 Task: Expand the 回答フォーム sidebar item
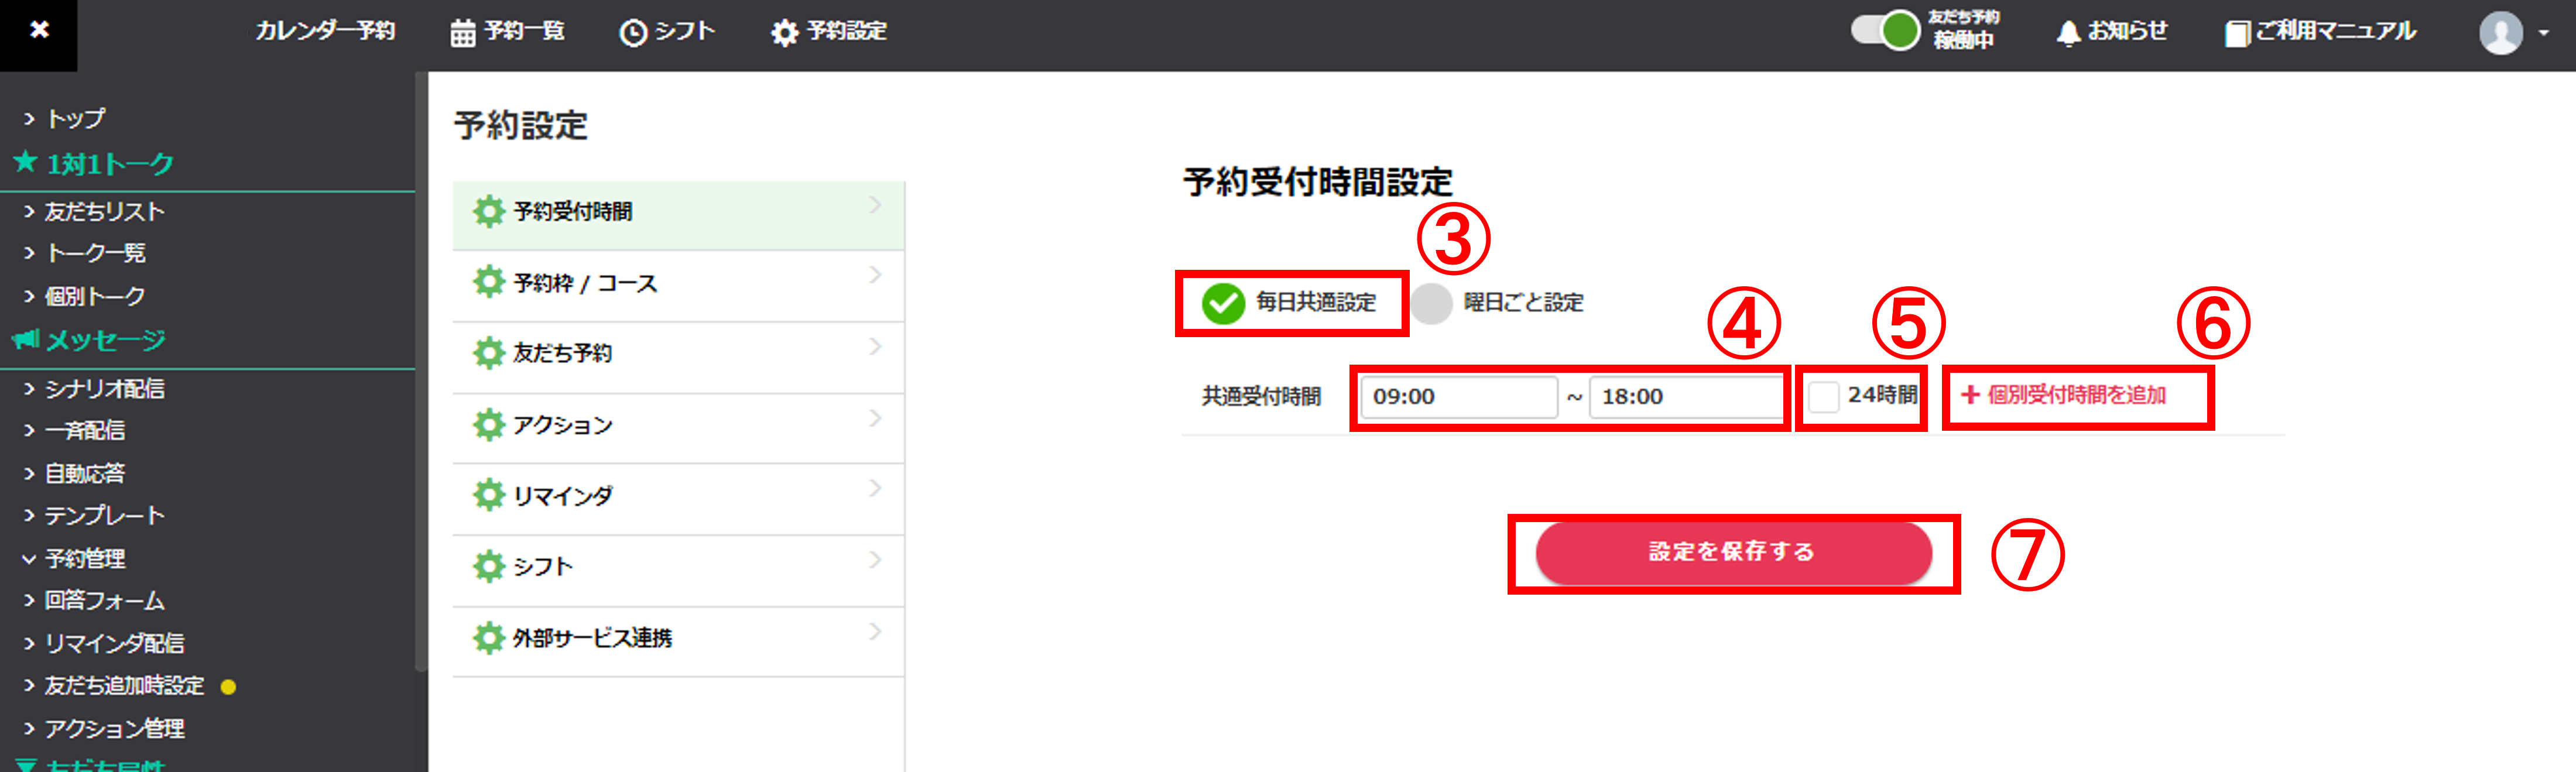click(x=94, y=600)
